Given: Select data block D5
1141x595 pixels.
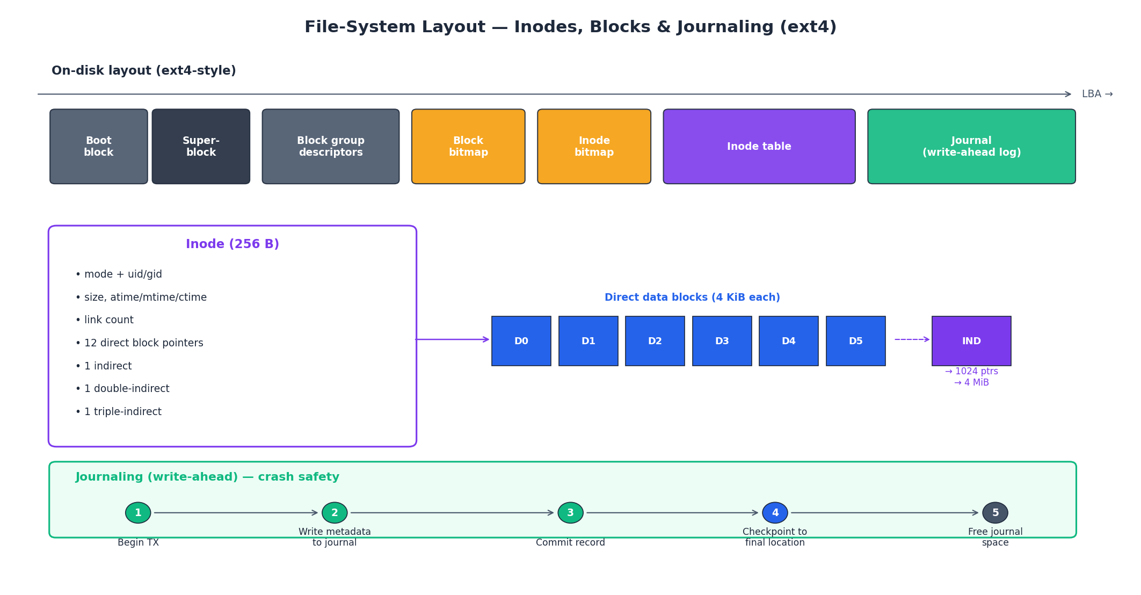Looking at the screenshot, I should [x=855, y=340].
